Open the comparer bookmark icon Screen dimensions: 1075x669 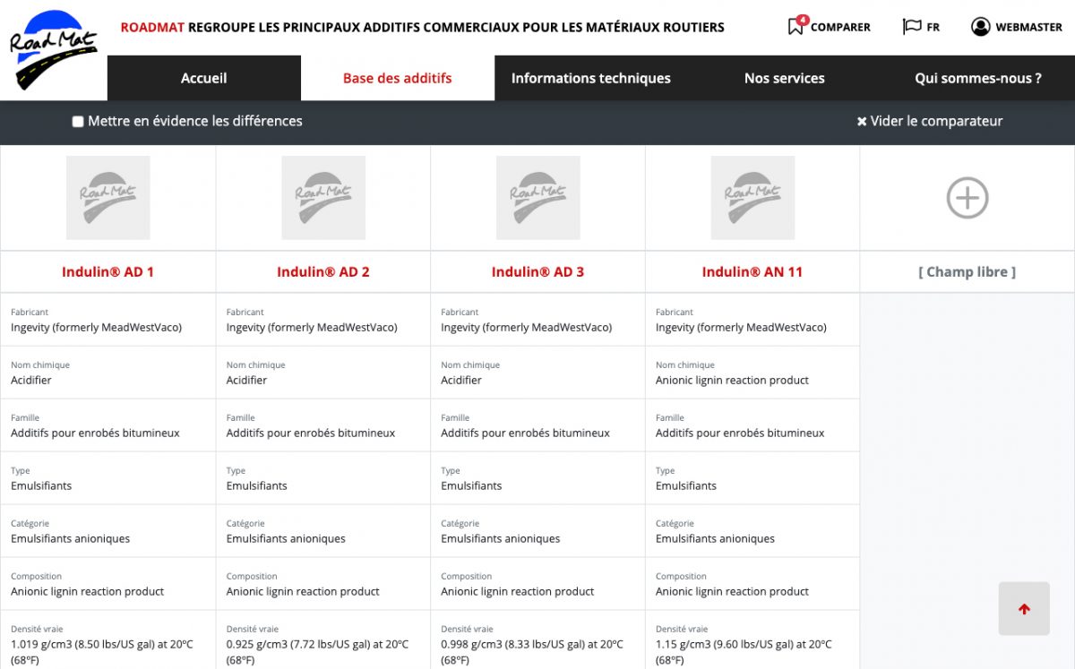pos(795,26)
